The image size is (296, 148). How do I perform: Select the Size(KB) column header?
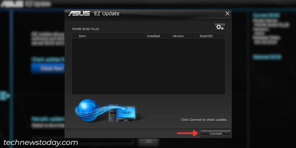point(208,36)
